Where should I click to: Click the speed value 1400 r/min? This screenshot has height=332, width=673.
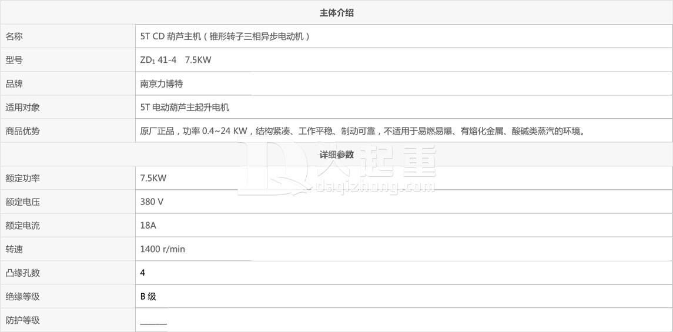tap(163, 249)
